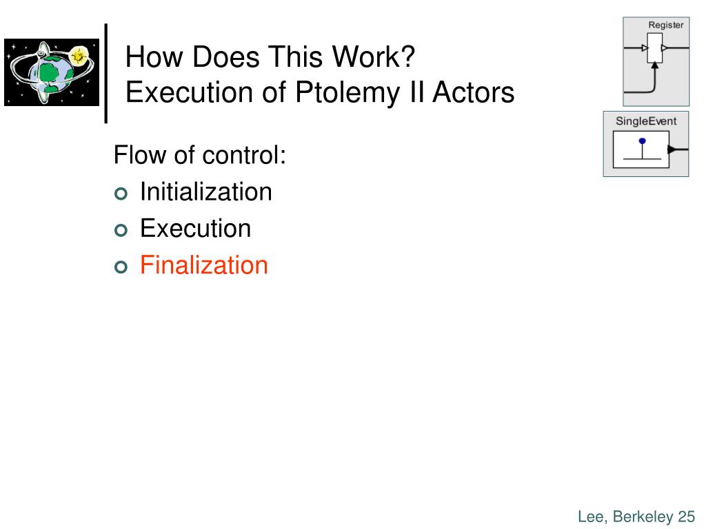This screenshot has width=706, height=529.
Task: Click the blue event dot in SingleEvent
Action: coord(642,141)
